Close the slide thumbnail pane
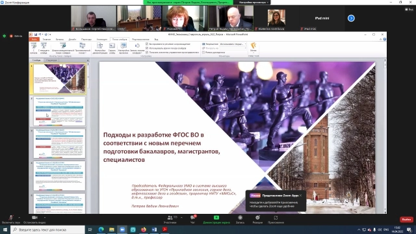Screen dimensions: 416x234 (88, 60)
